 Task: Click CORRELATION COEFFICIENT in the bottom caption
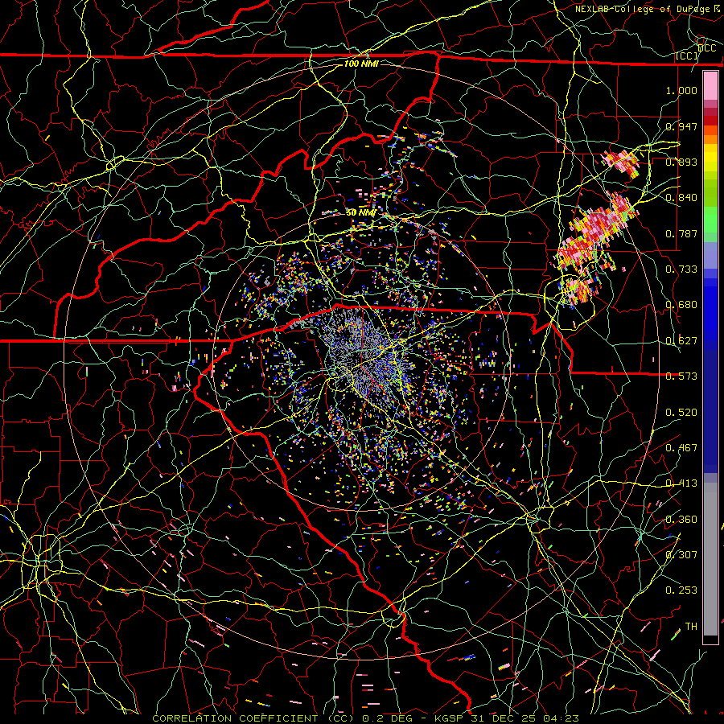235,718
